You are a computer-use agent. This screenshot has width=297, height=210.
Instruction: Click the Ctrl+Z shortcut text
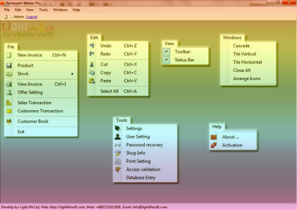click(130, 46)
